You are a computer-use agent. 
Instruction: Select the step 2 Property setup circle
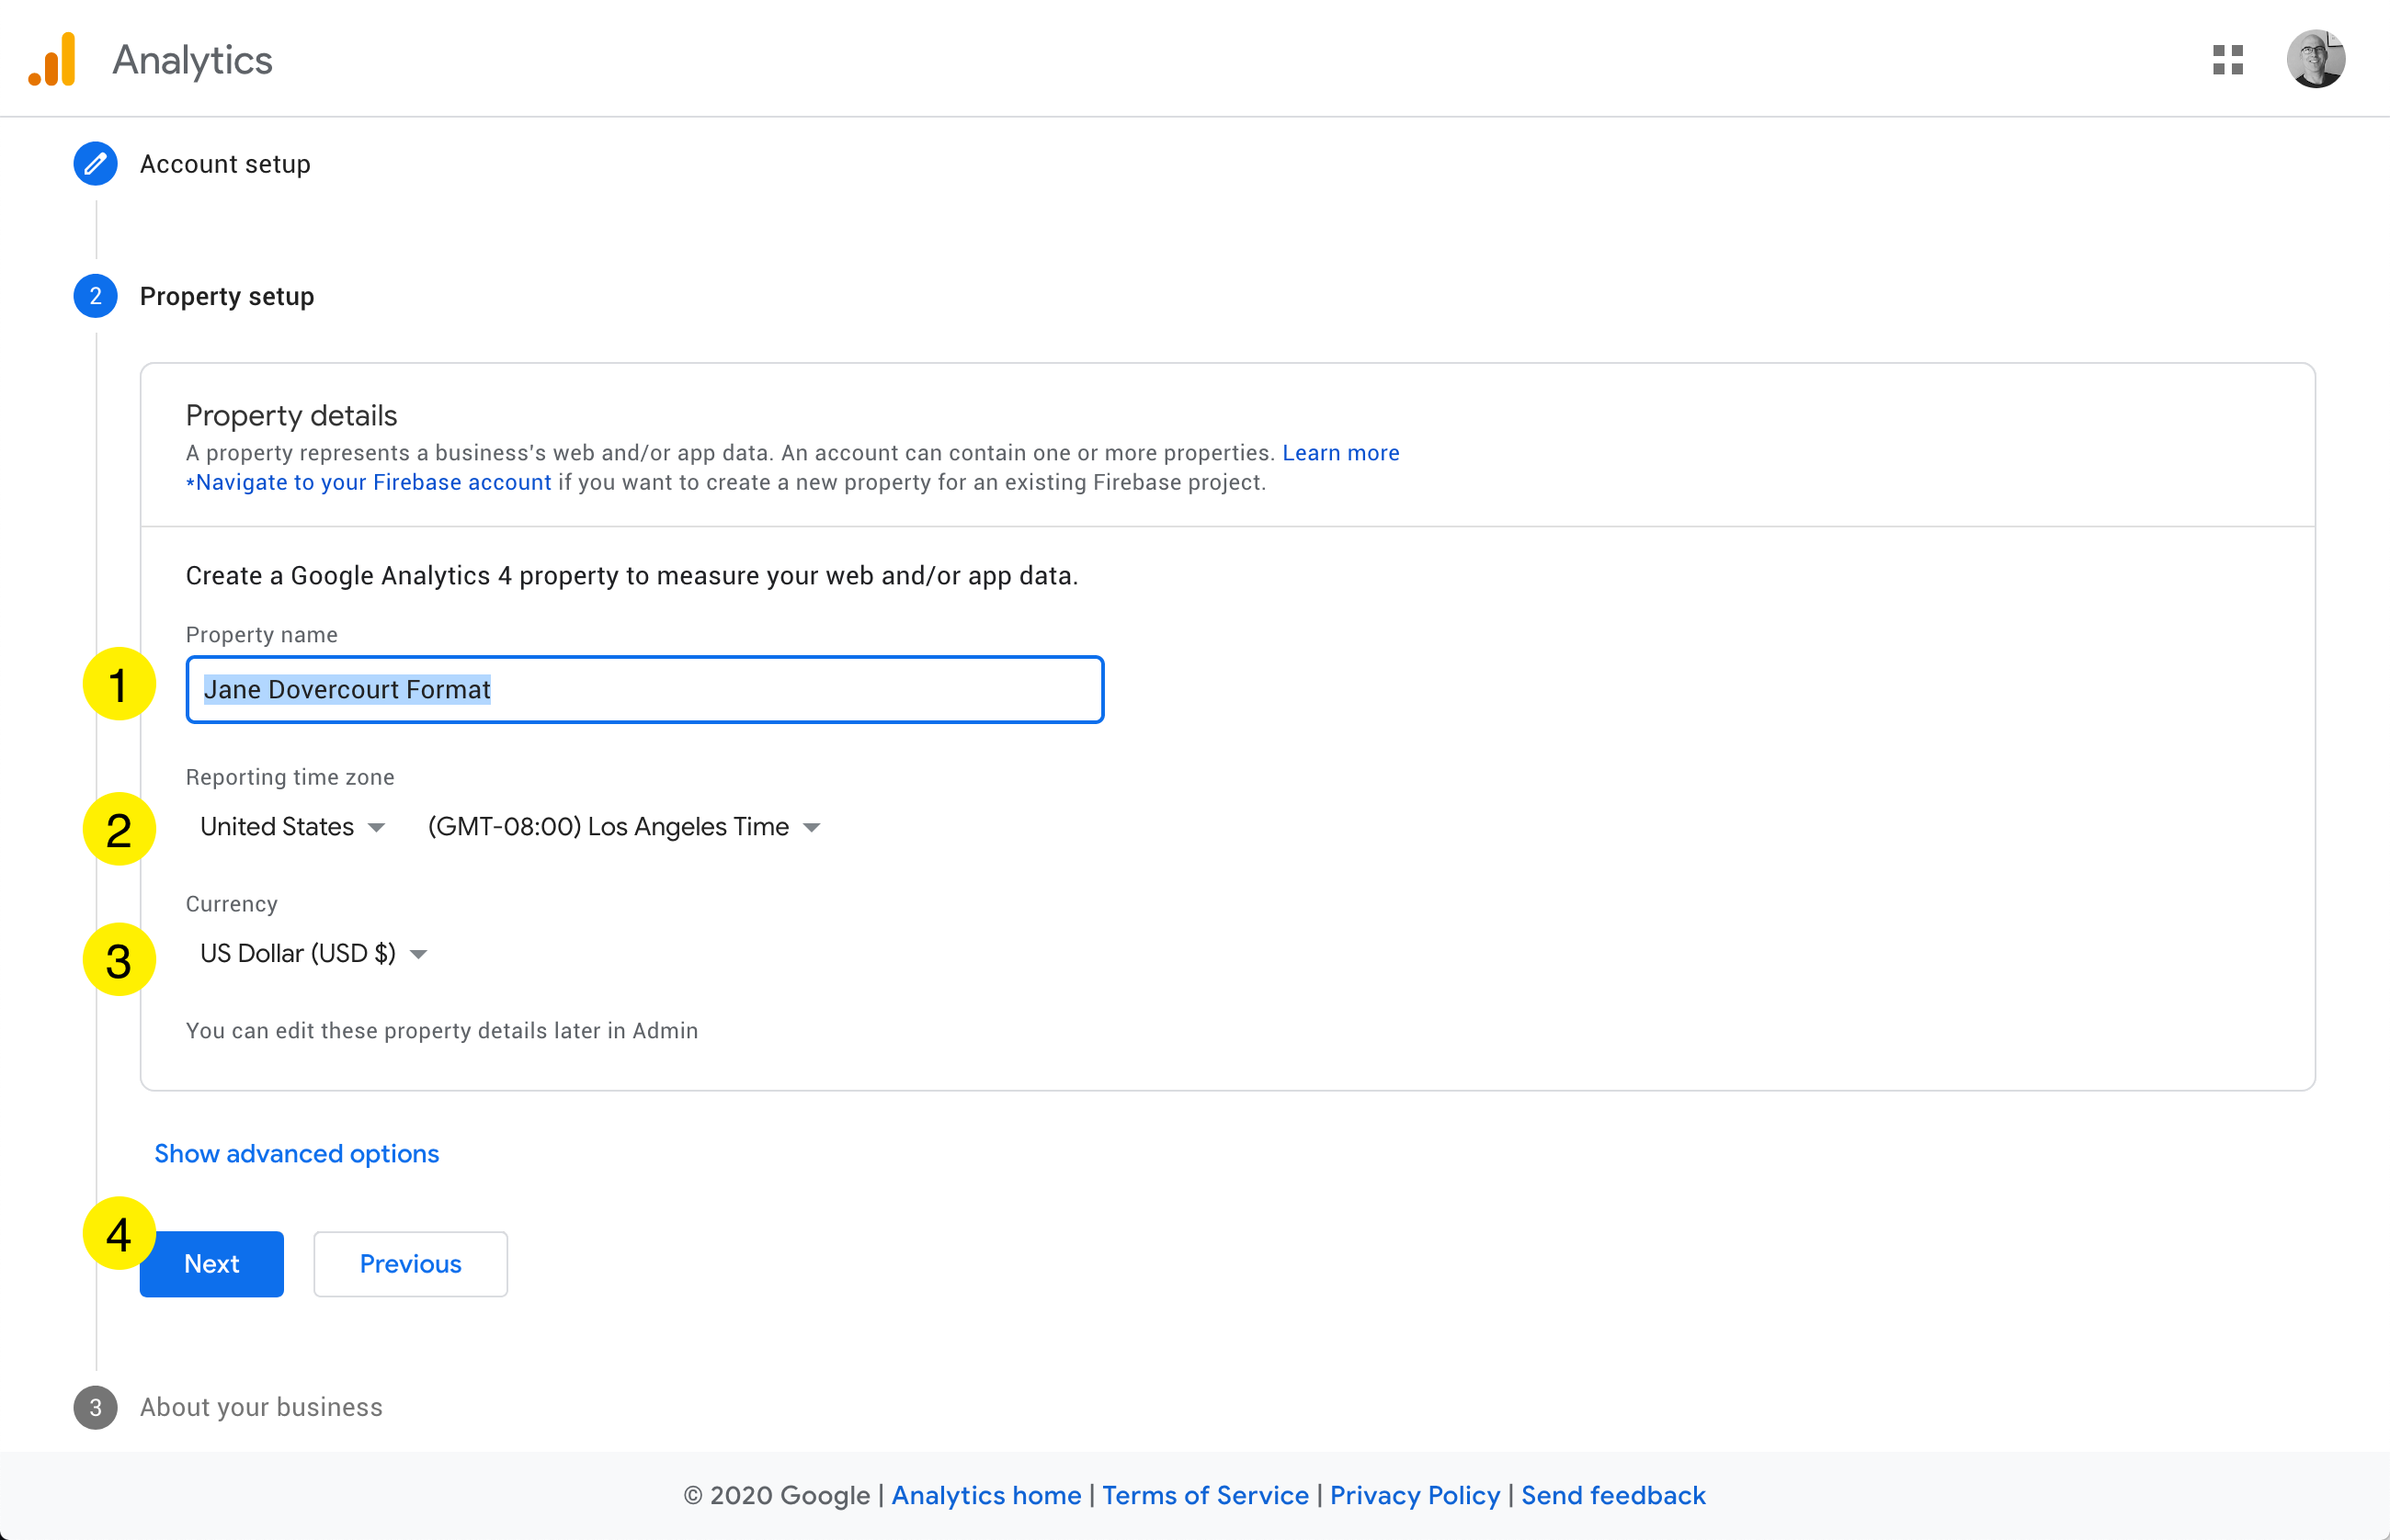pyautogui.click(x=95, y=296)
